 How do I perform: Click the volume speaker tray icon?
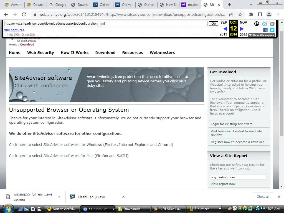(x=263, y=209)
